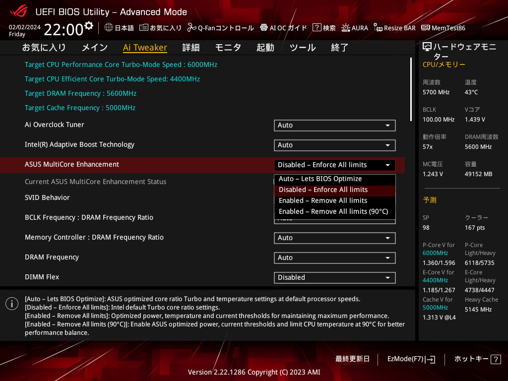Click cooler 167 pts value
The width and height of the screenshot is (508, 381).
[x=475, y=228]
